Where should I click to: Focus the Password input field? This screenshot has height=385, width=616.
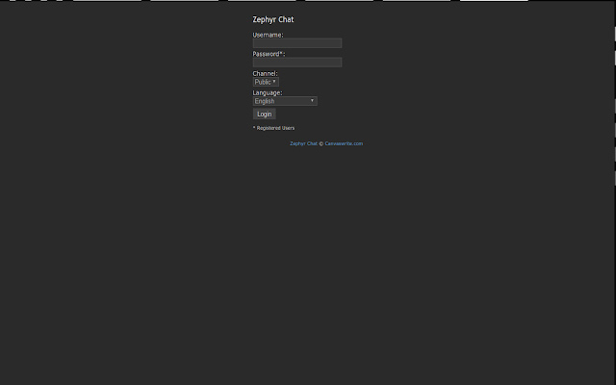(x=297, y=62)
